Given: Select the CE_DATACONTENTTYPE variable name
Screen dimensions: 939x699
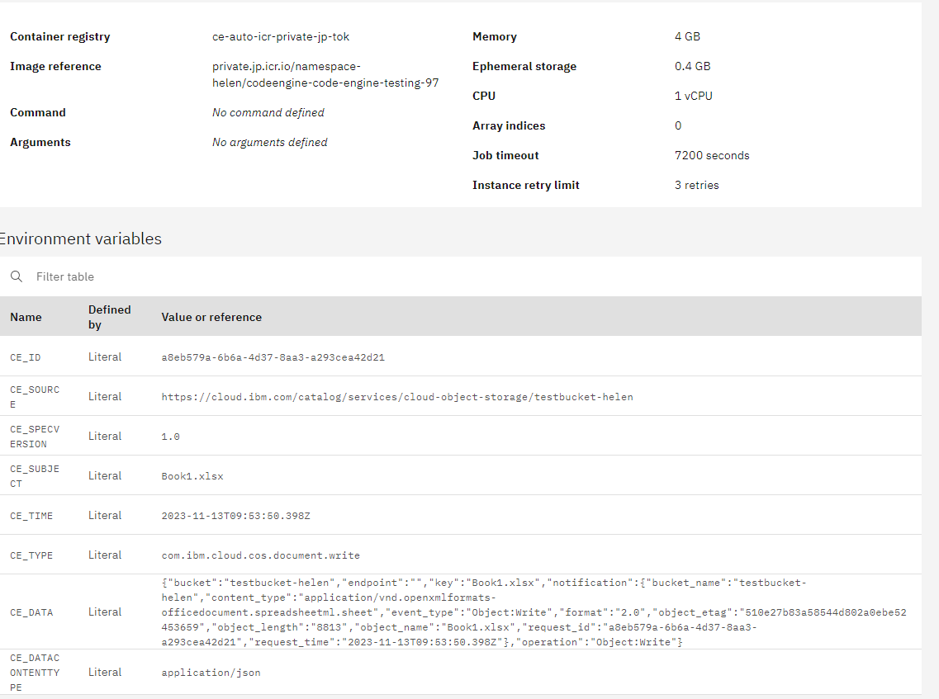Looking at the screenshot, I should pos(35,673).
